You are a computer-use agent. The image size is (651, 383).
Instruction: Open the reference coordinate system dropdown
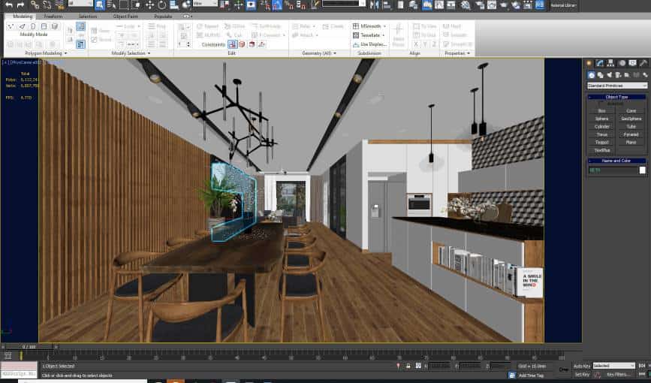205,3
